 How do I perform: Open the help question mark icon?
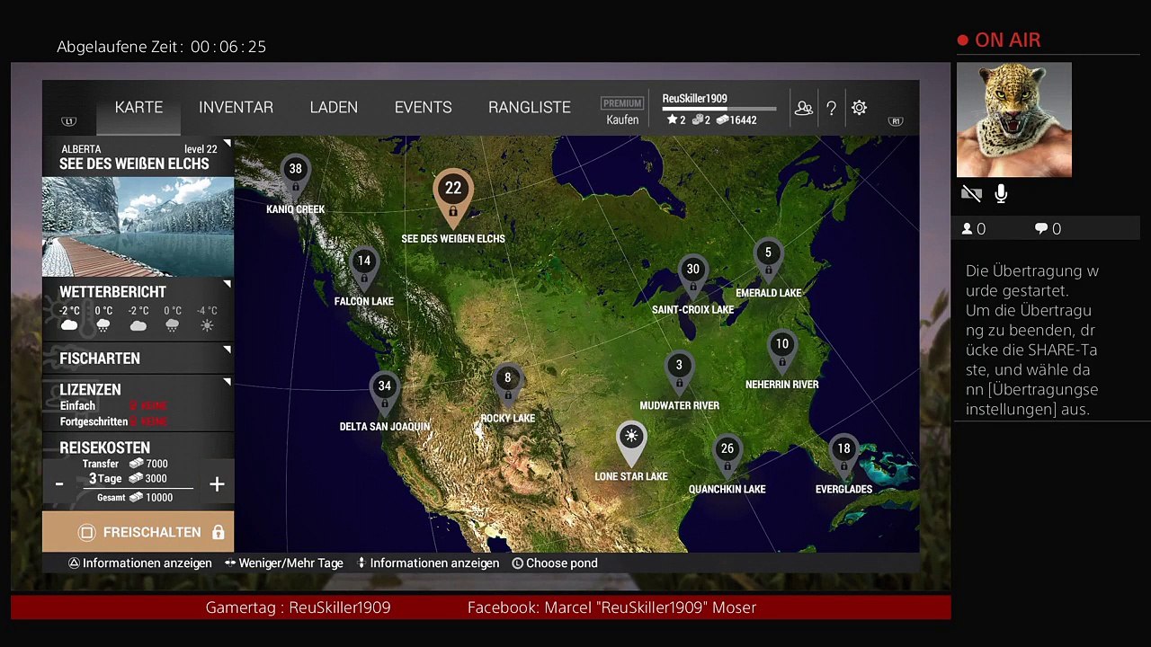click(832, 108)
